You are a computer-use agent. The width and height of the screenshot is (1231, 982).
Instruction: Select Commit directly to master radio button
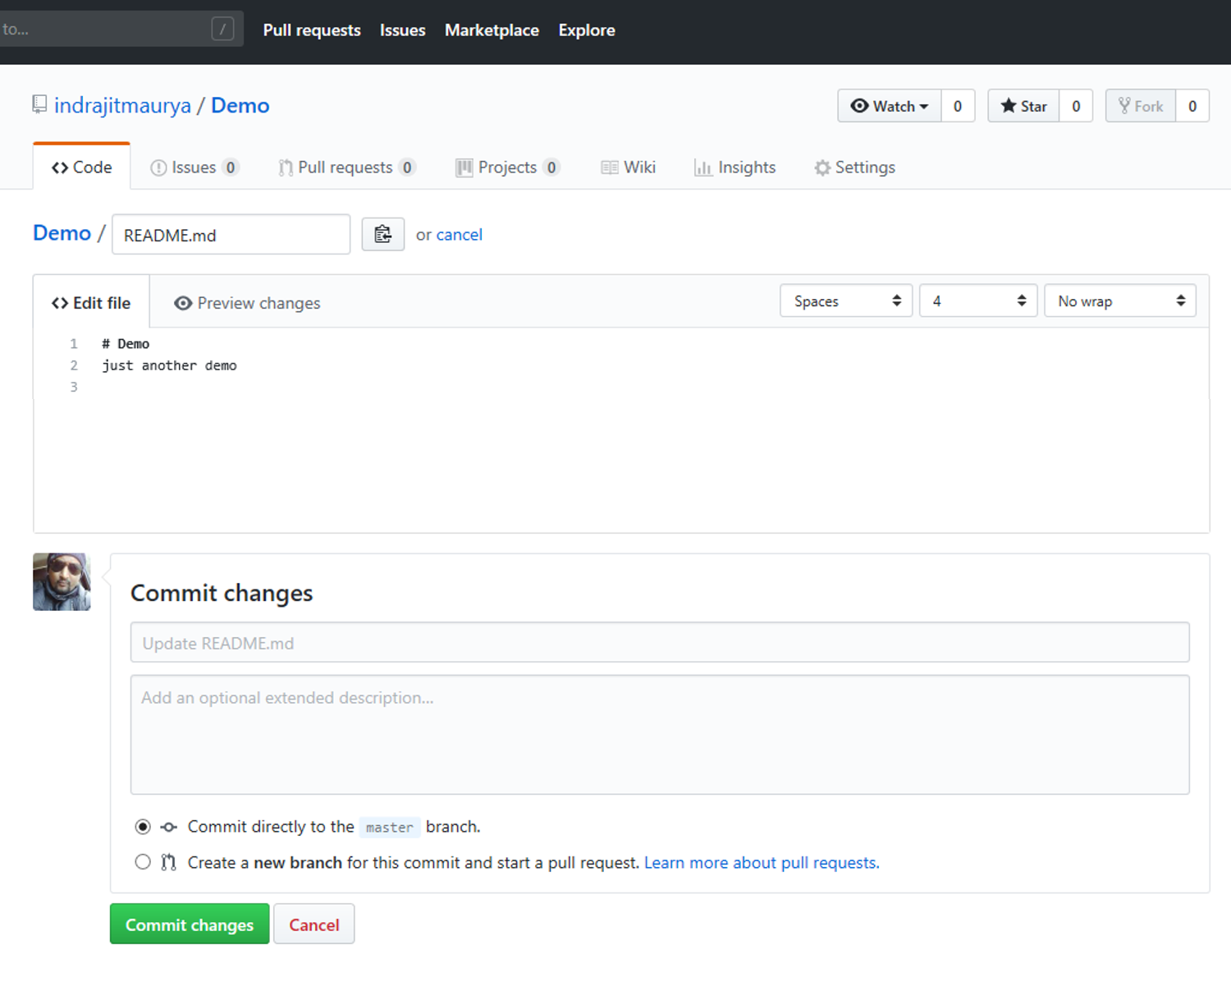coord(143,827)
